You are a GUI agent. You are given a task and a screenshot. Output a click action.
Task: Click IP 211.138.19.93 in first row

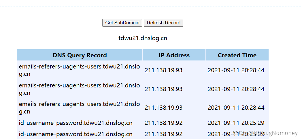(x=163, y=70)
